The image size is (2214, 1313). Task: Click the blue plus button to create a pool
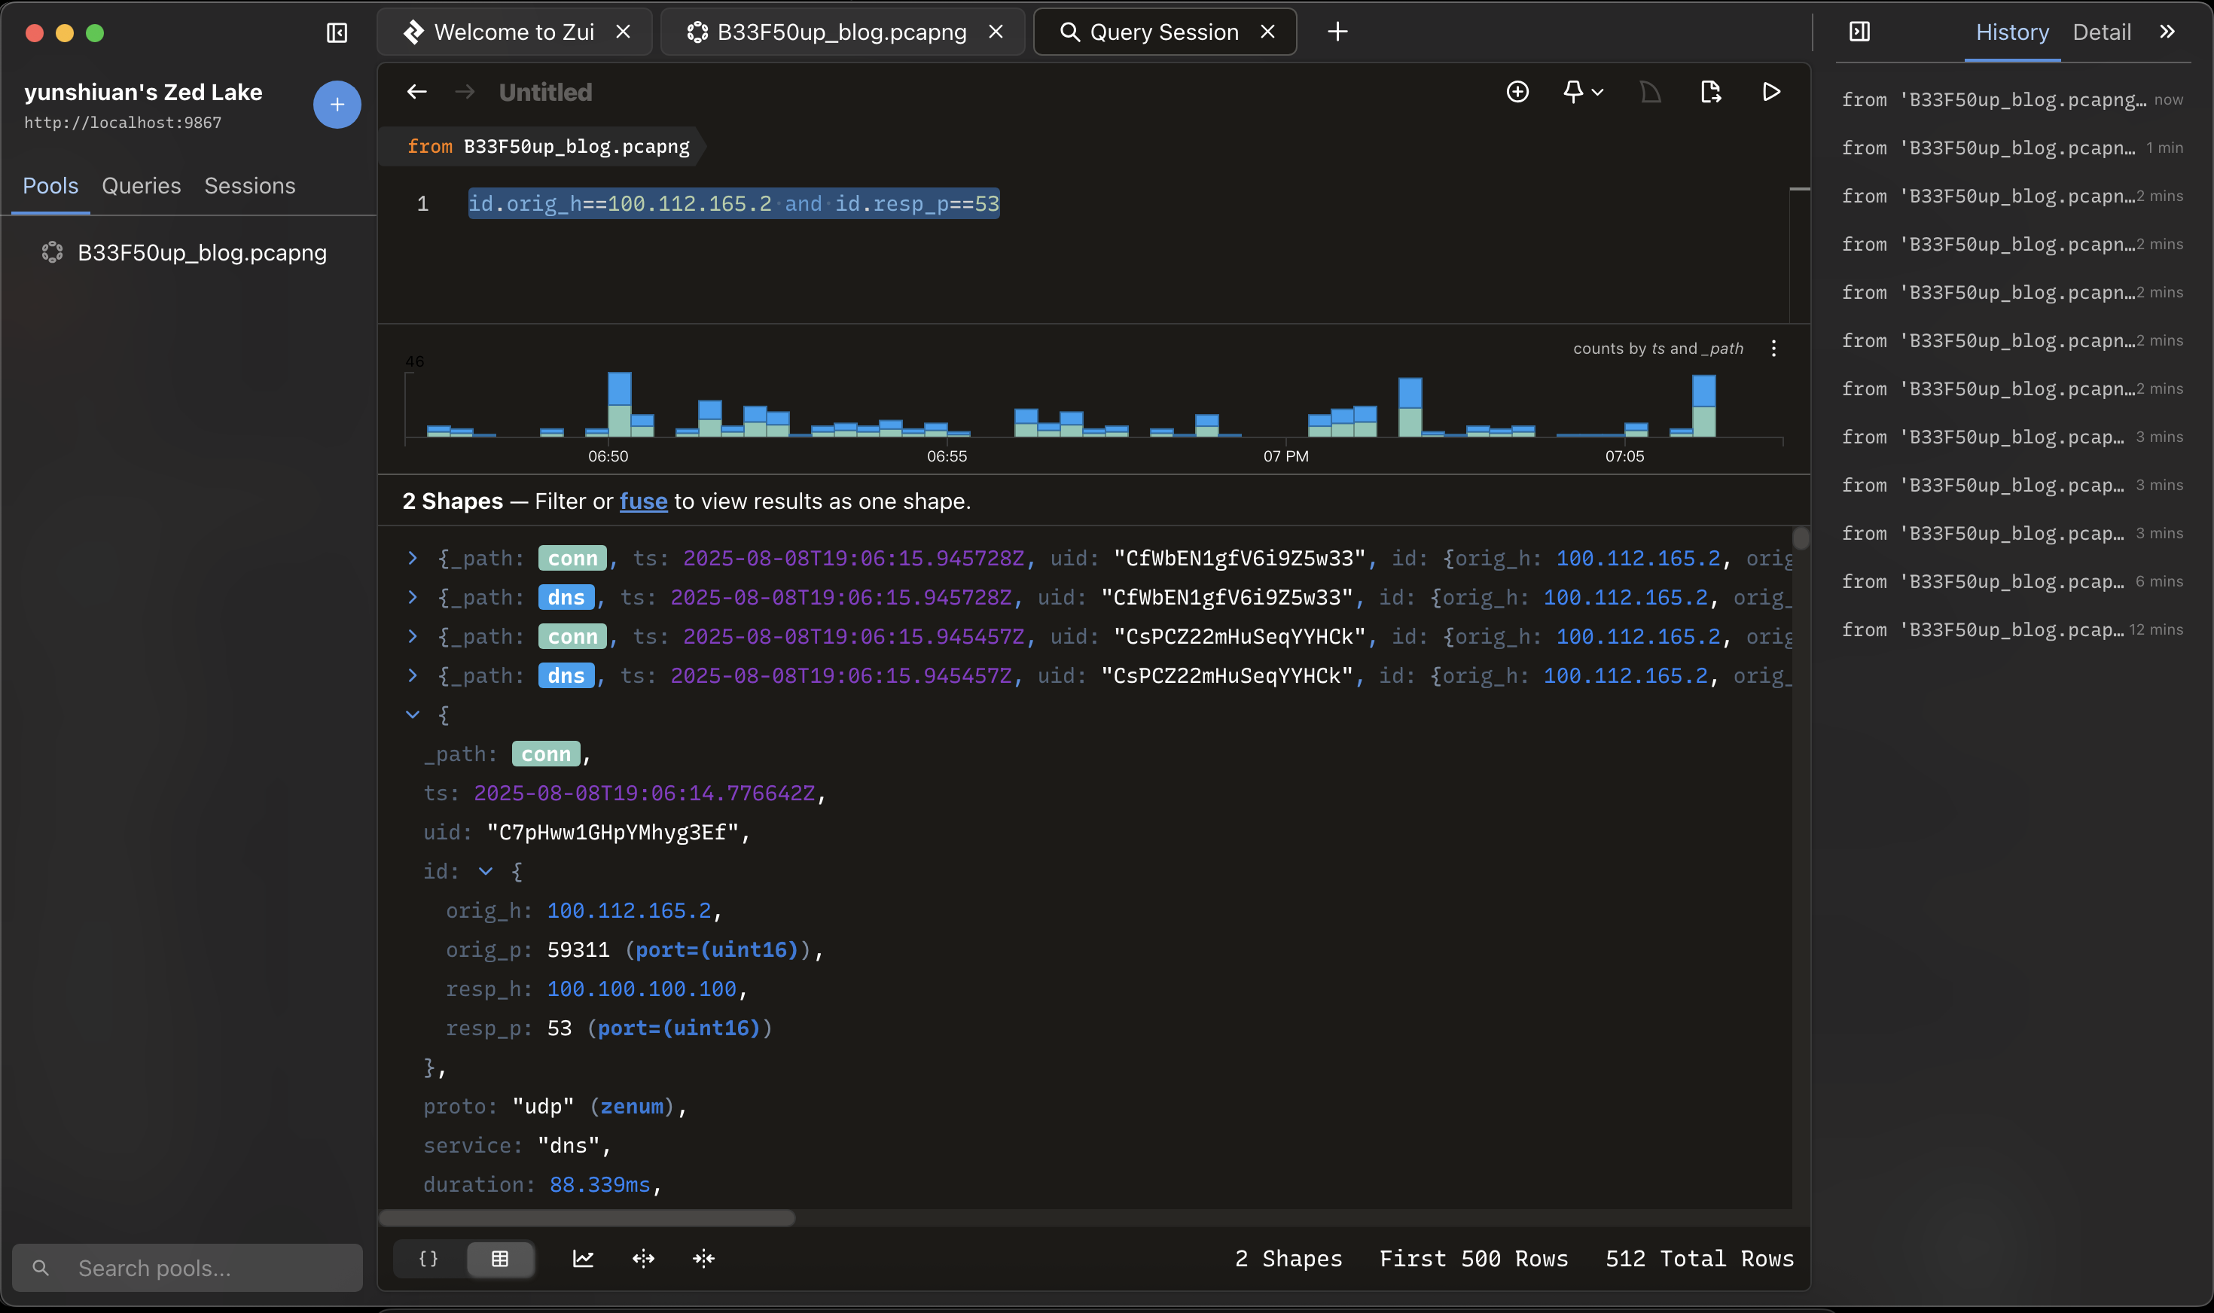click(337, 105)
